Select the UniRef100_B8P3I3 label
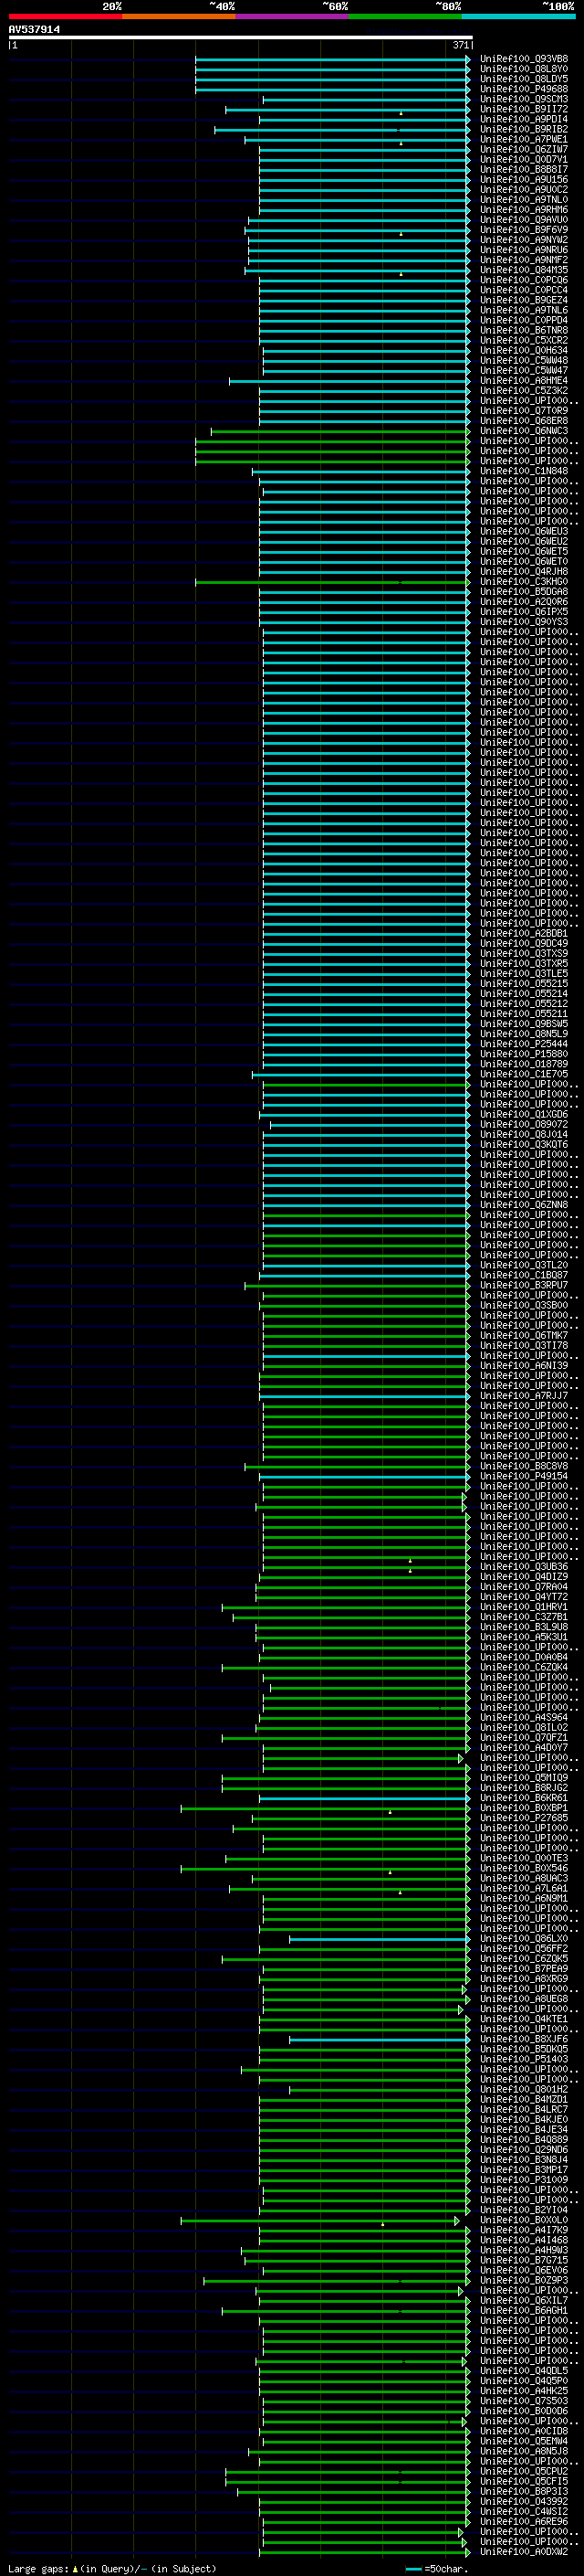Screen dimensions: 584x2576 523,2491
